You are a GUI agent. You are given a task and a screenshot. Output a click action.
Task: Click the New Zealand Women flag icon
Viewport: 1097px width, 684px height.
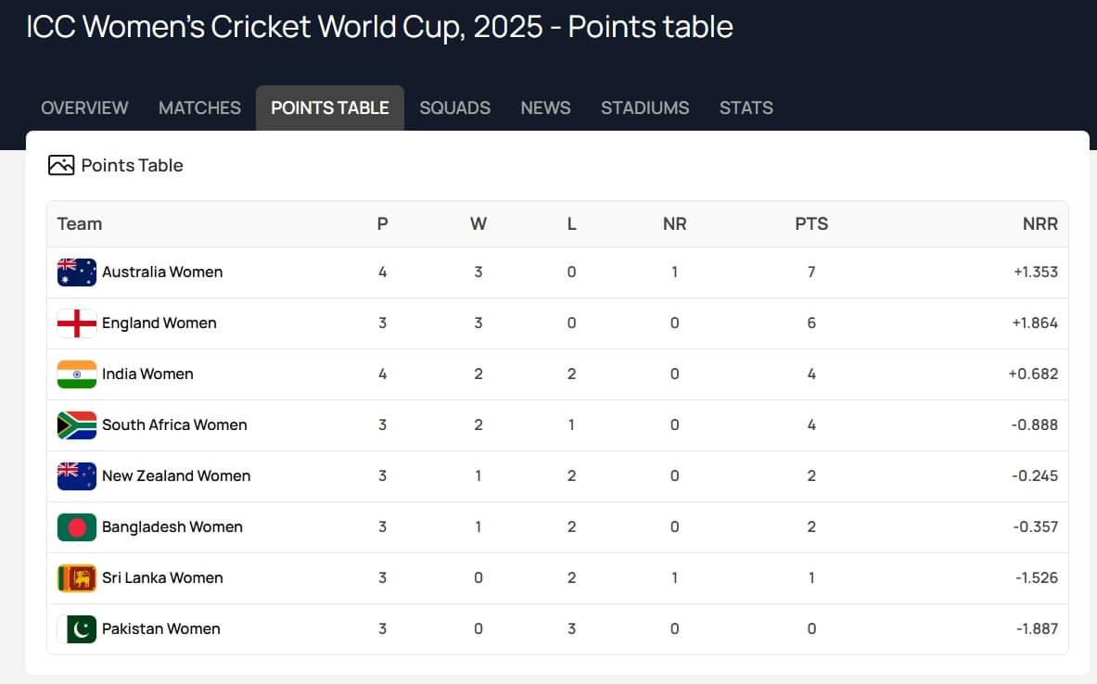point(77,476)
